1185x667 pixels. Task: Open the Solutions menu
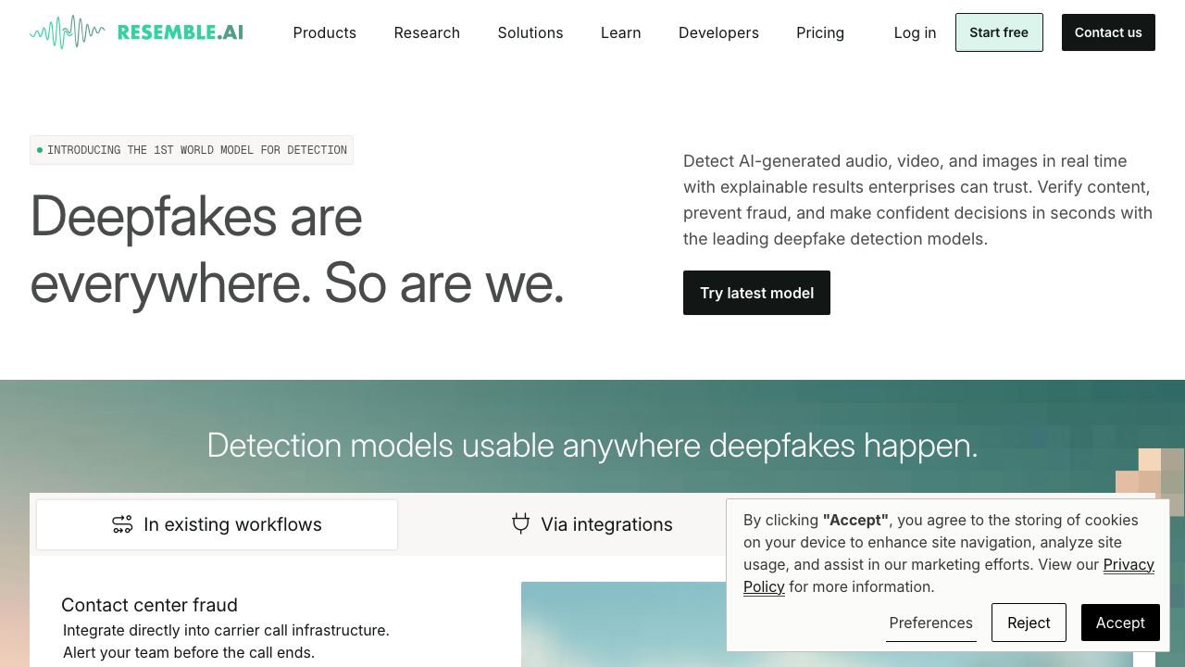530,32
